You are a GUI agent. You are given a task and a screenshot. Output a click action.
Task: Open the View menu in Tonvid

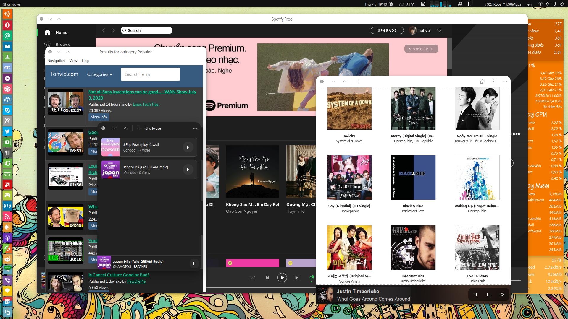click(x=73, y=61)
